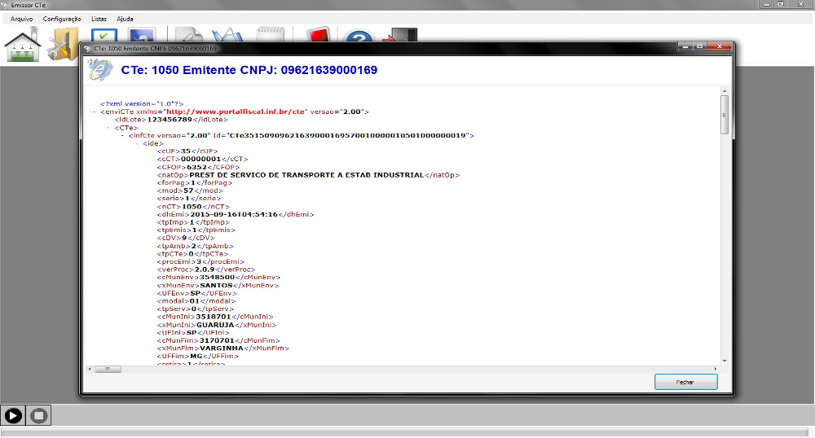Click the CTe document icon beside header
The image size is (815, 438).
[x=101, y=71]
